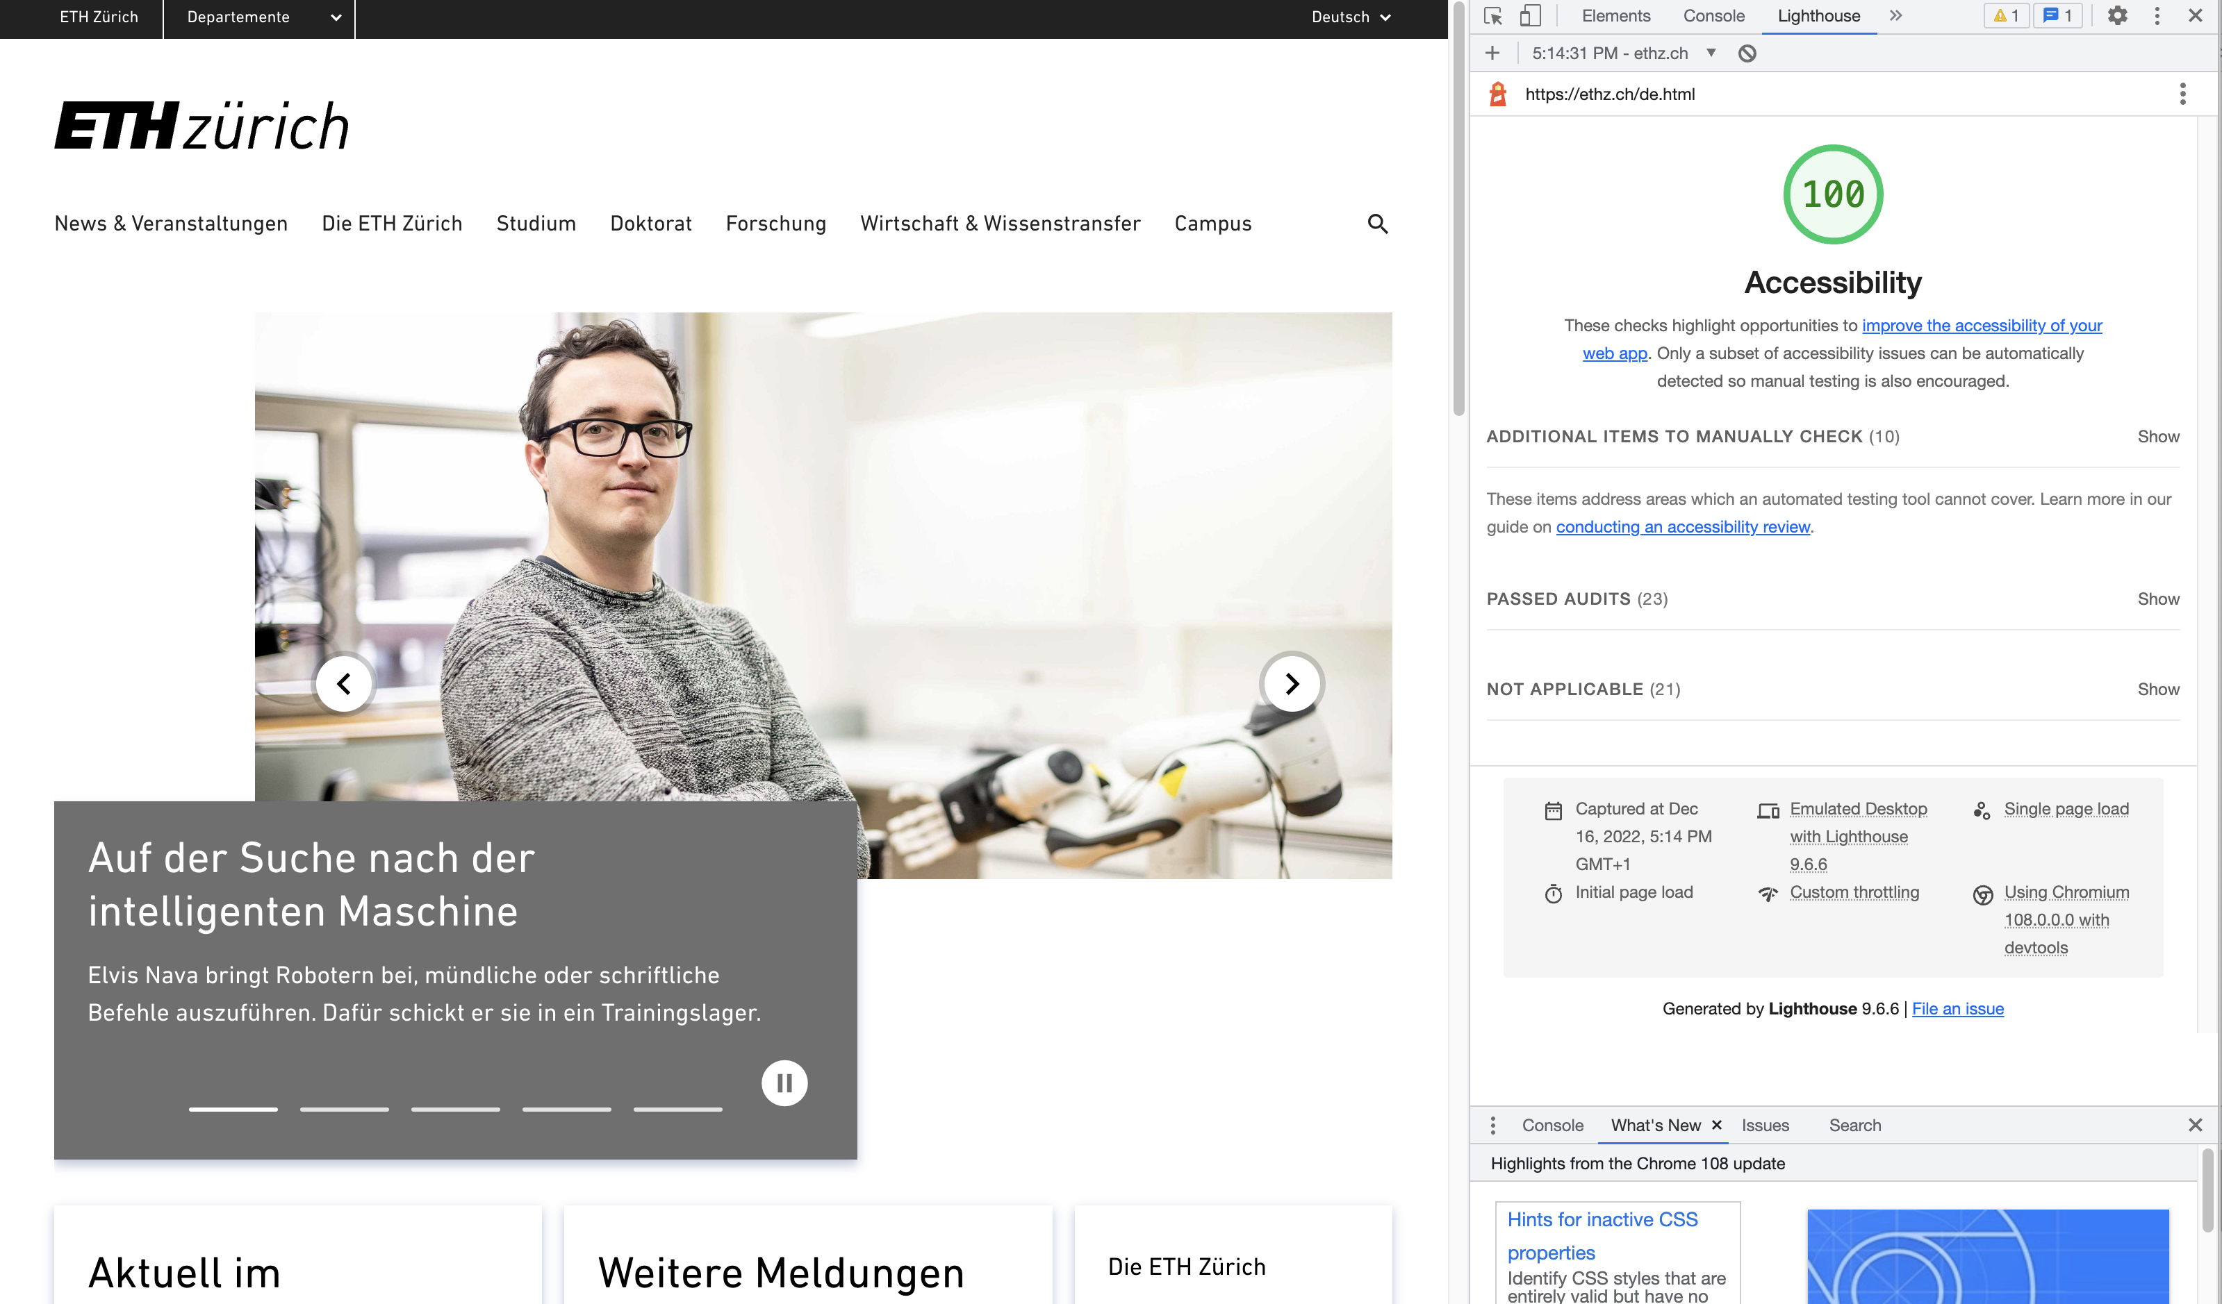The width and height of the screenshot is (2222, 1304).
Task: Go to previous carousel slide arrow
Action: click(344, 683)
